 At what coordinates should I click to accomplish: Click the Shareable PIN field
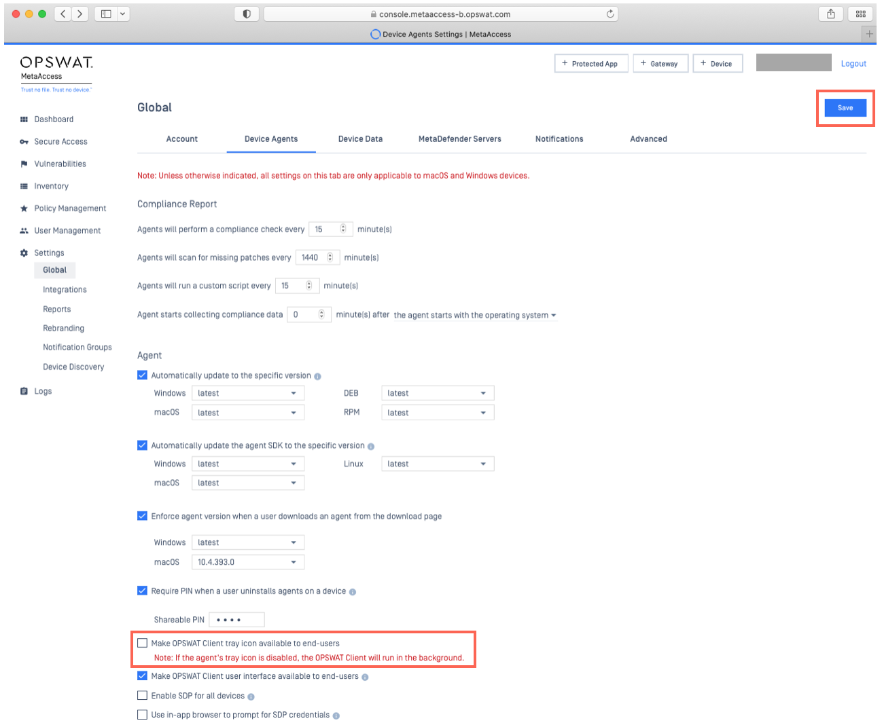point(236,620)
